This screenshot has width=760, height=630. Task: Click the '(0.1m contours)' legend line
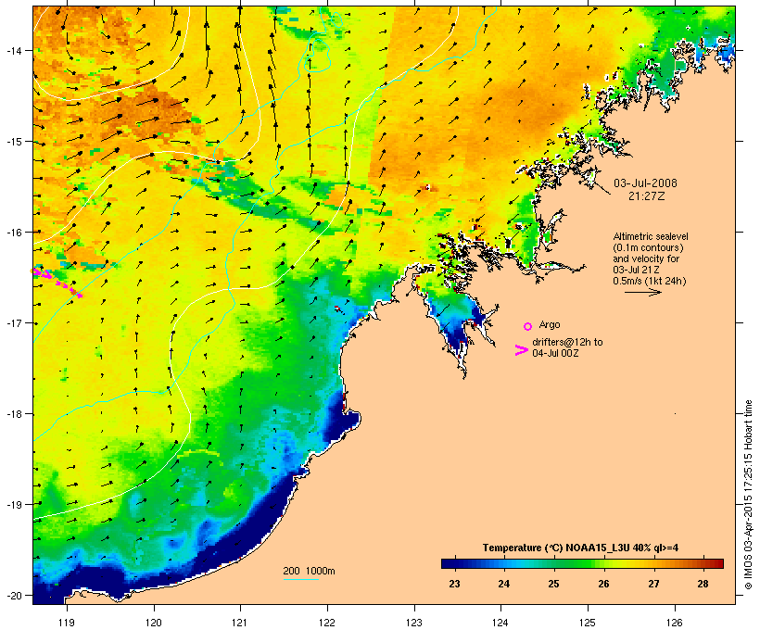point(648,247)
